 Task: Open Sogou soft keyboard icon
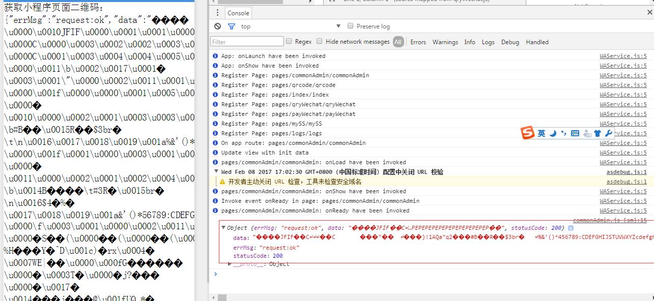click(575, 133)
